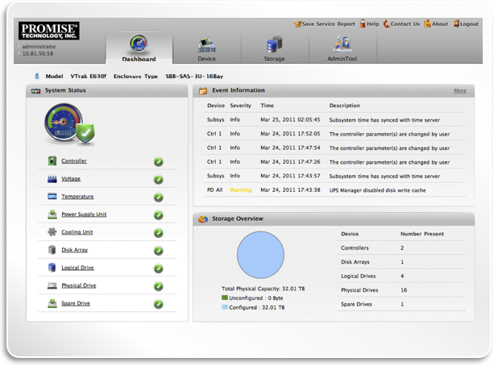494x366 pixels.
Task: Click the Storage Overview header icon
Action: click(x=203, y=218)
